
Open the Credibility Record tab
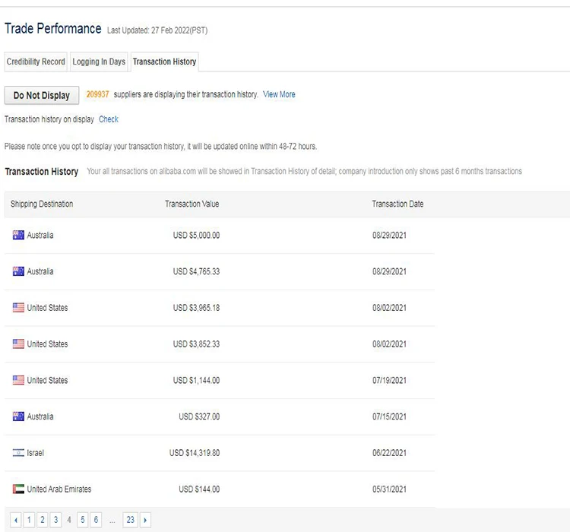click(x=36, y=62)
